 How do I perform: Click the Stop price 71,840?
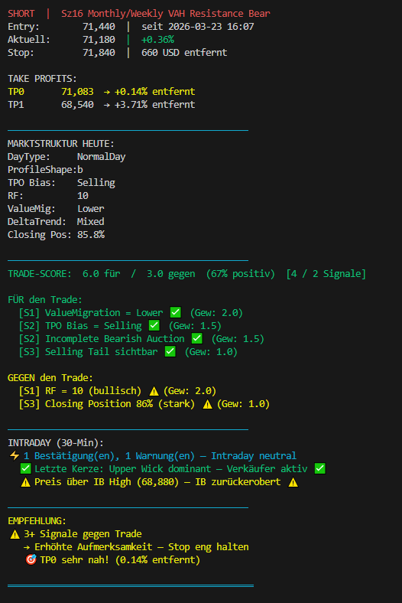coord(99,53)
